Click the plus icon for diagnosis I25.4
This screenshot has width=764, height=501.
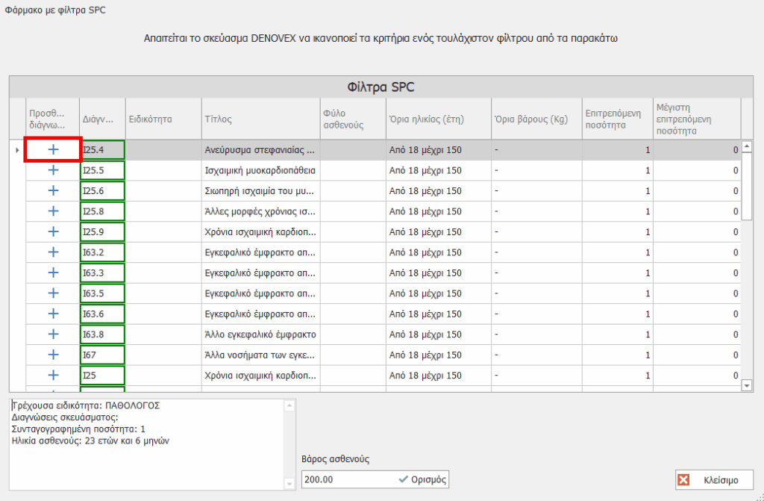53,150
